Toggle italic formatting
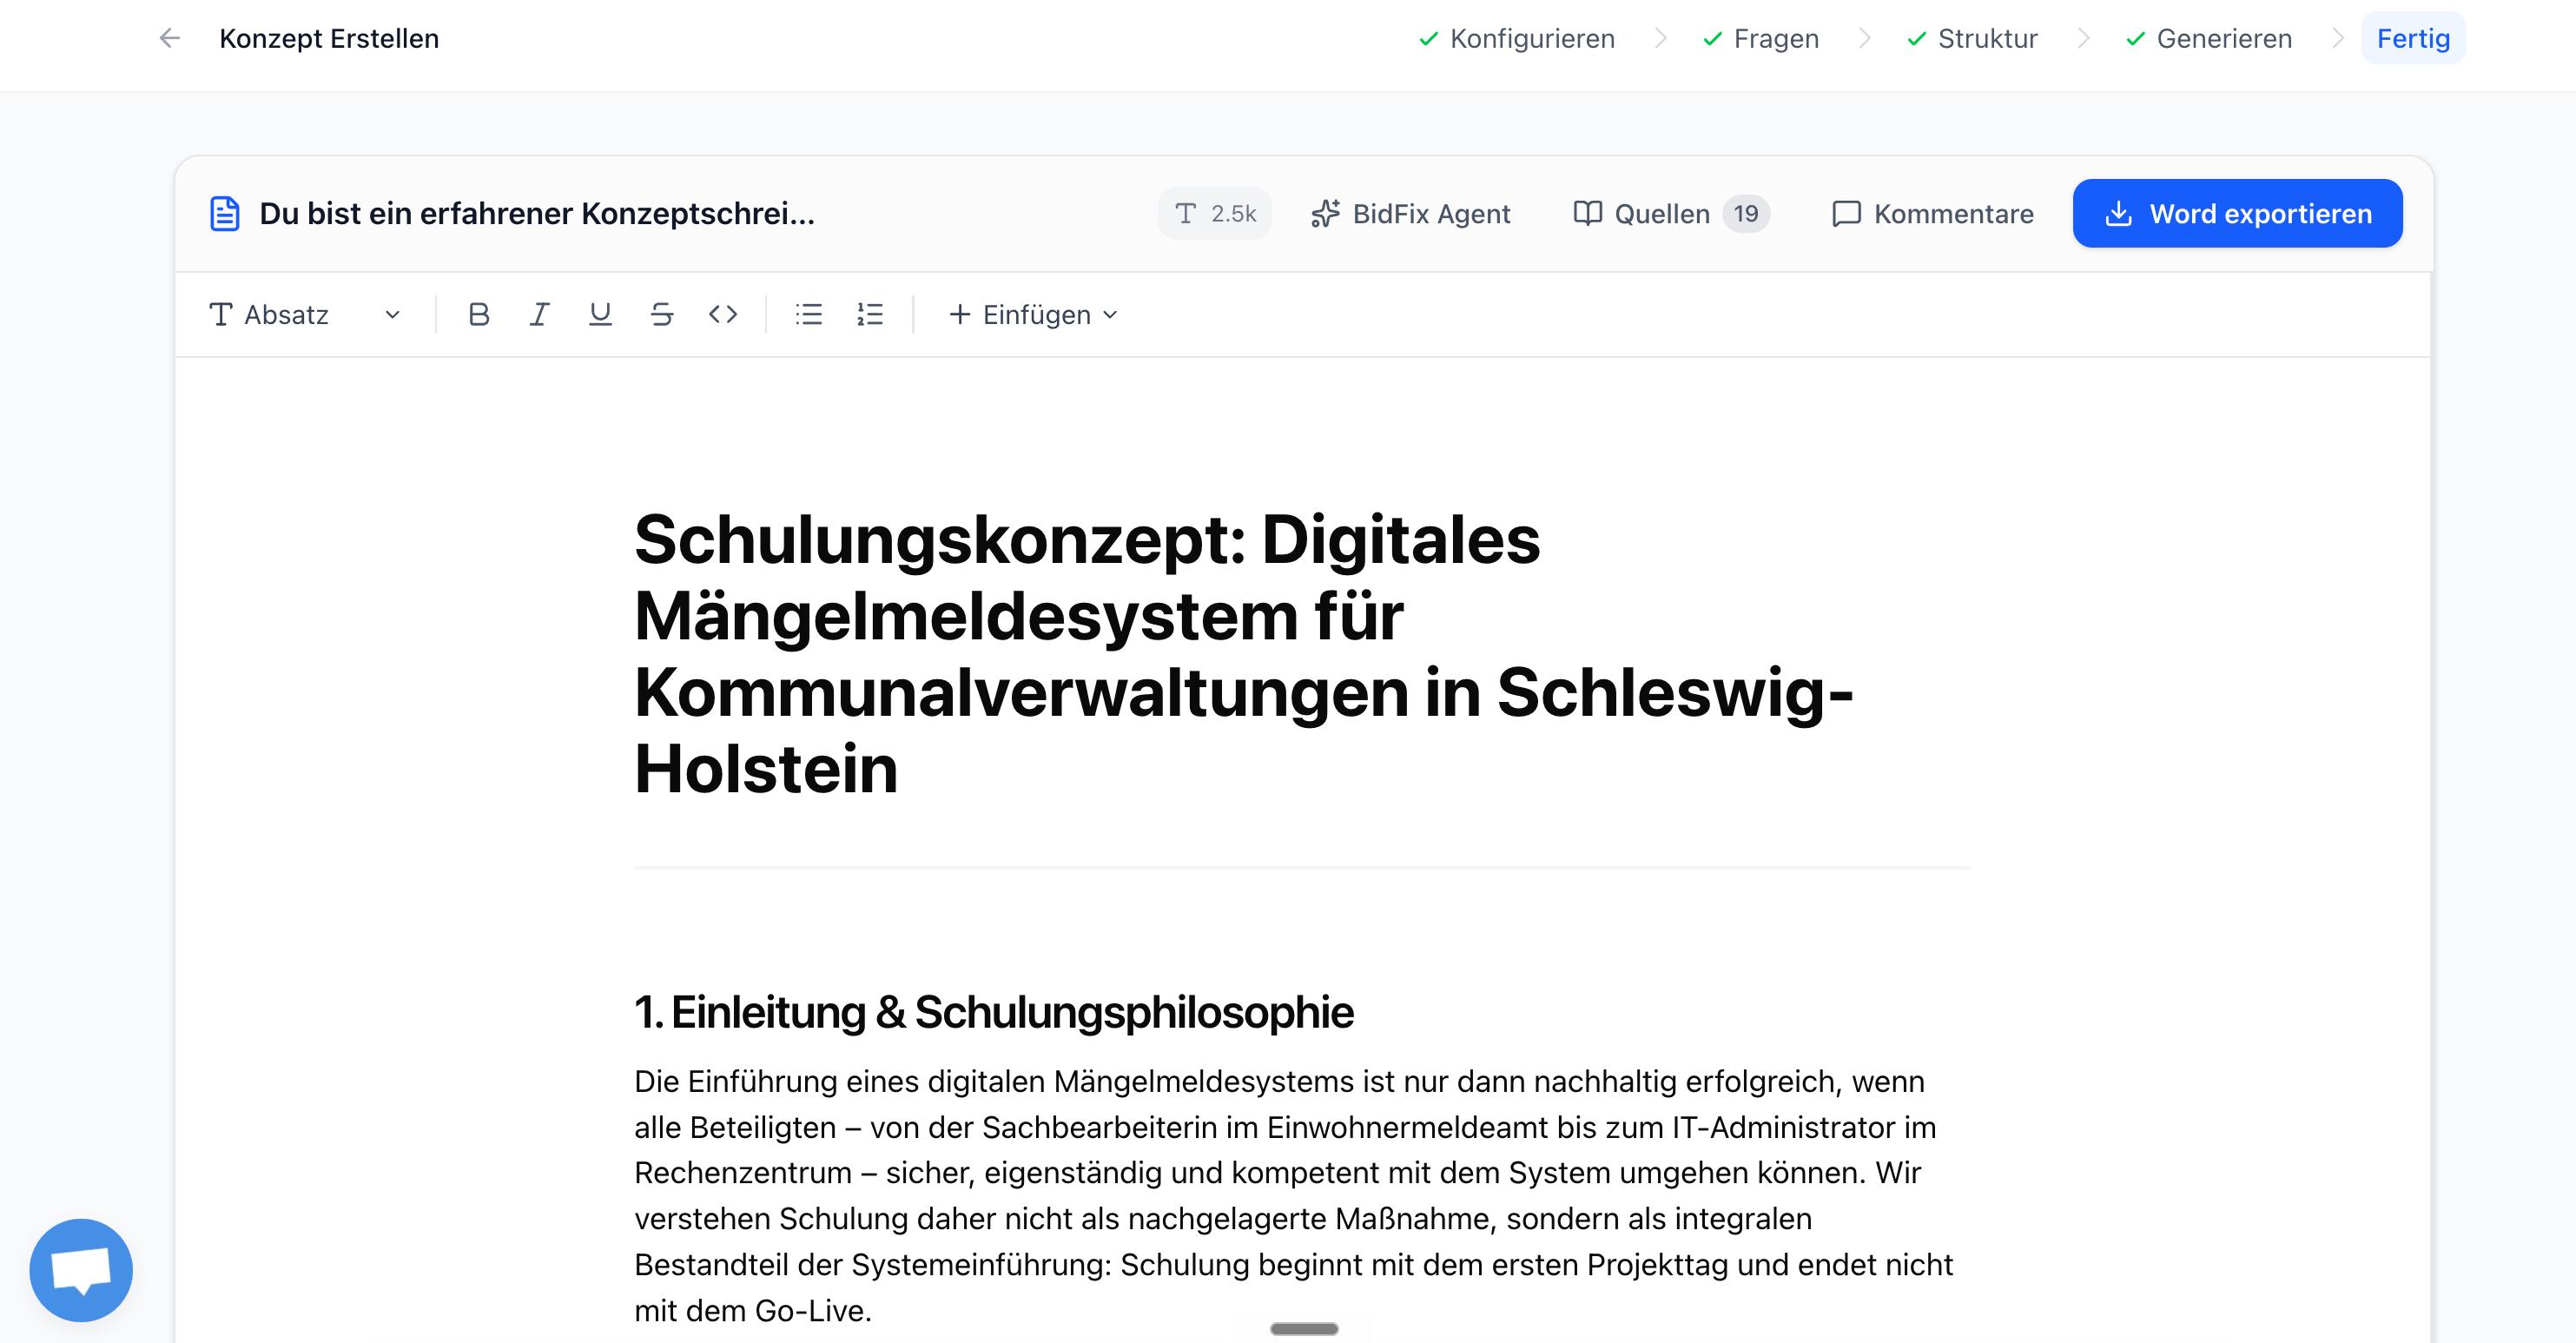 point(539,314)
